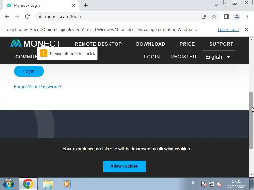254x190 pixels.
Task: Open the PRICE nav item
Action: [x=187, y=44]
